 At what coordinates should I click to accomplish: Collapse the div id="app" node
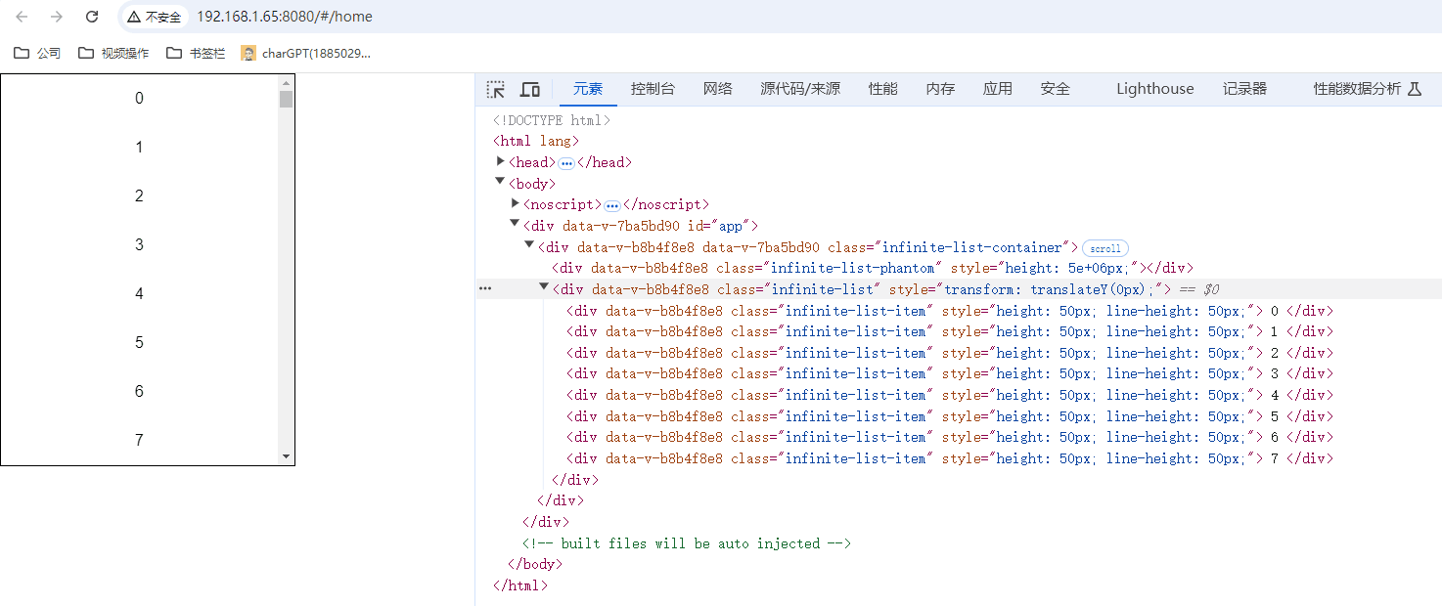coord(516,225)
